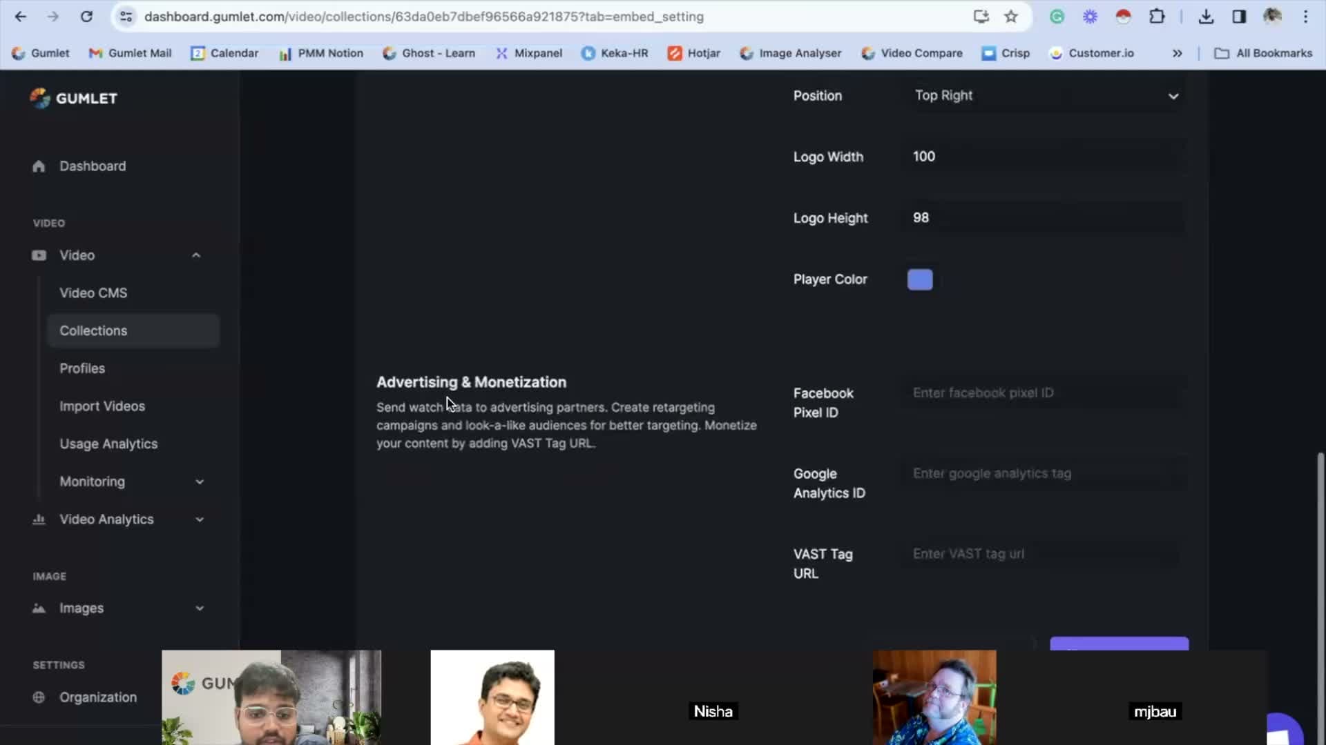The image size is (1326, 745).
Task: Open Dashboard via home icon
Action: [39, 166]
